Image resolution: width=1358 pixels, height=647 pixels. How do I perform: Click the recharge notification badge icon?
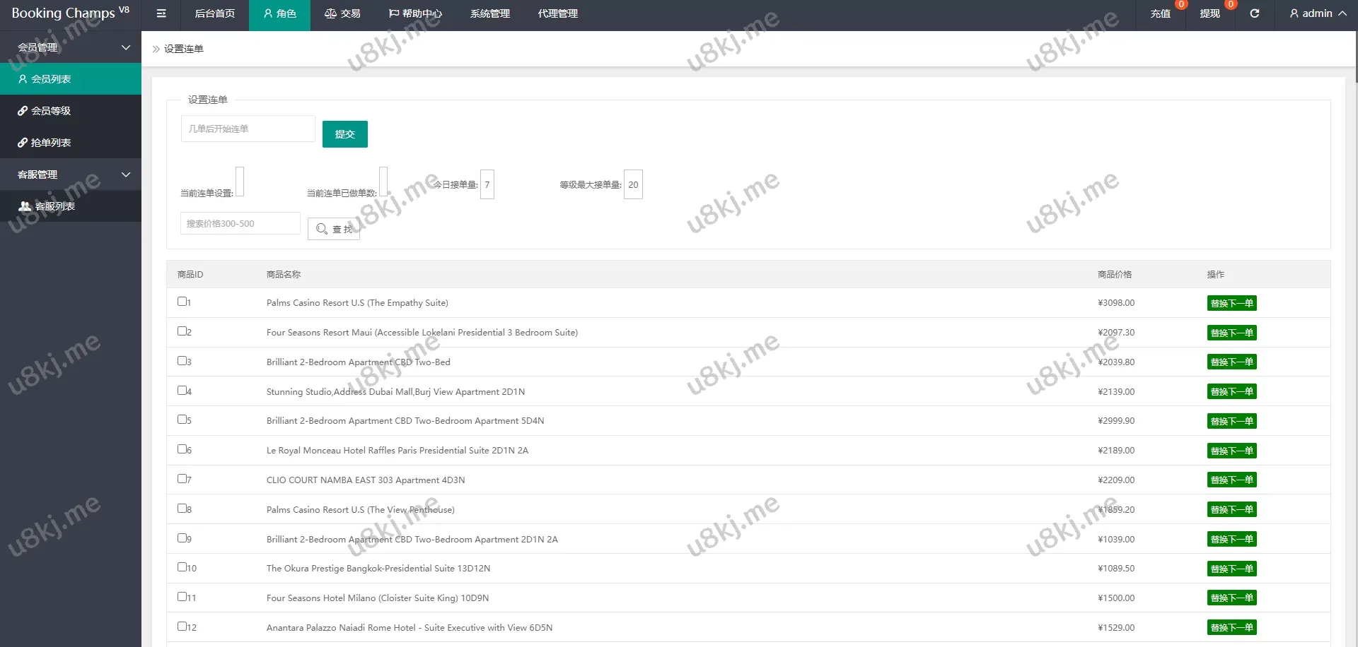coord(1180,5)
